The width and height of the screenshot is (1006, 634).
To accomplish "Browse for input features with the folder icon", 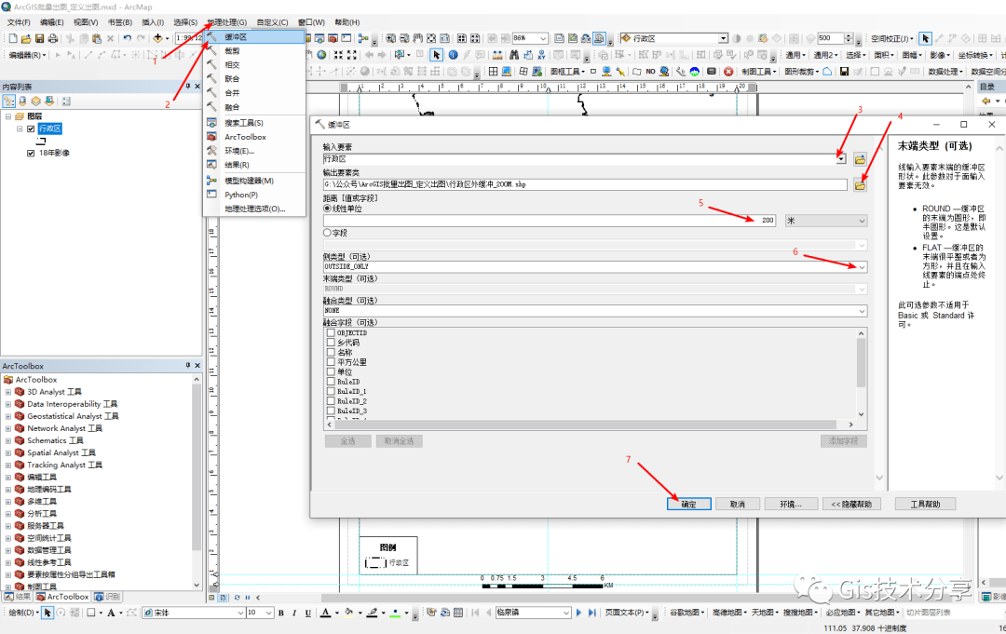I will coord(860,159).
